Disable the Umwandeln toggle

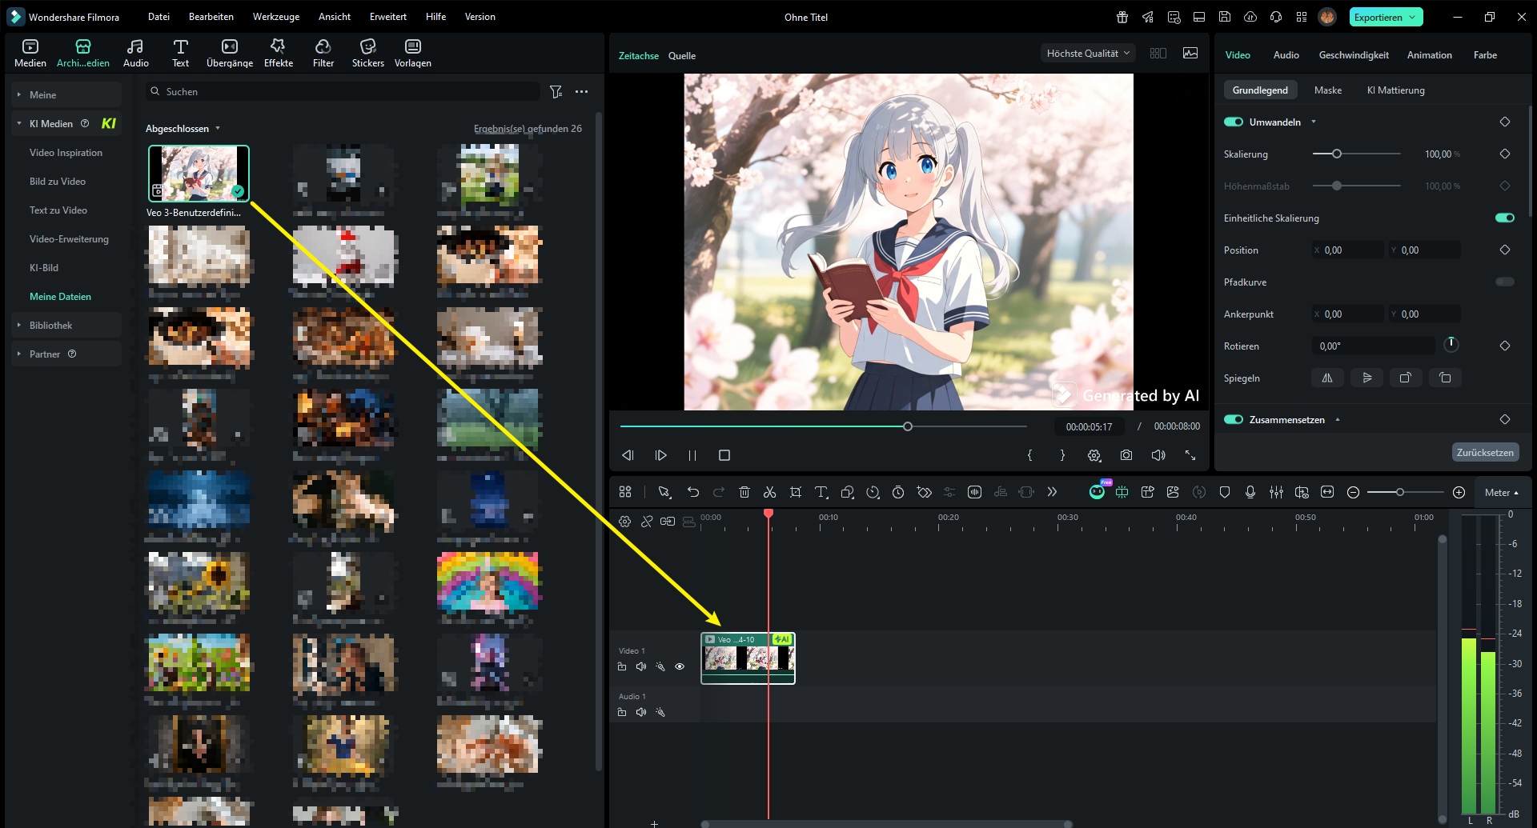1233,122
